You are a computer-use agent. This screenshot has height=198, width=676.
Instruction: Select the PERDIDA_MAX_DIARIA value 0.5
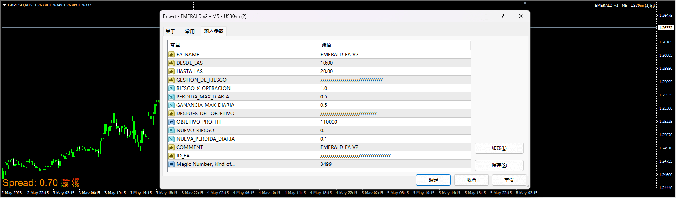point(395,97)
